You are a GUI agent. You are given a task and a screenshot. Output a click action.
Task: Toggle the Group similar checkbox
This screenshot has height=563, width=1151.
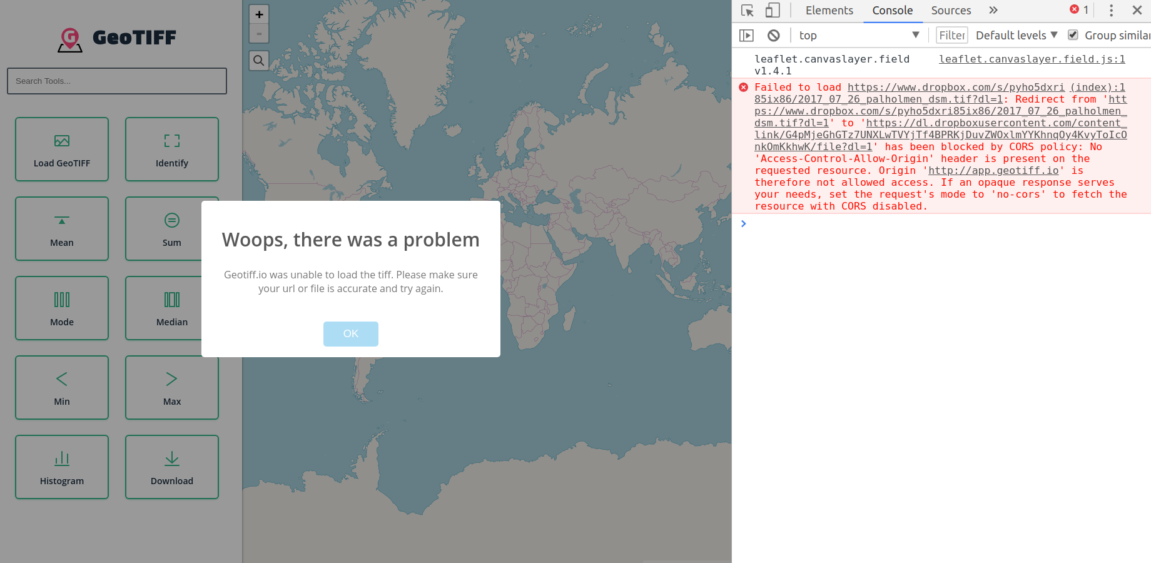[x=1073, y=35]
